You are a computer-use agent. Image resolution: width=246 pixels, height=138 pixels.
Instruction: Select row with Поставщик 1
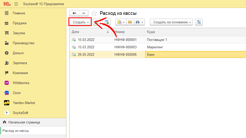click(x=157, y=40)
